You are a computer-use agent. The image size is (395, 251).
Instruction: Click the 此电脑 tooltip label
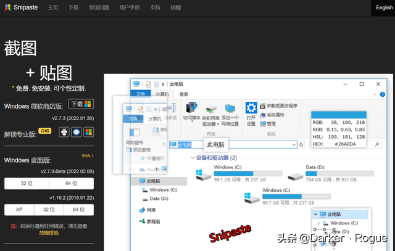point(215,144)
